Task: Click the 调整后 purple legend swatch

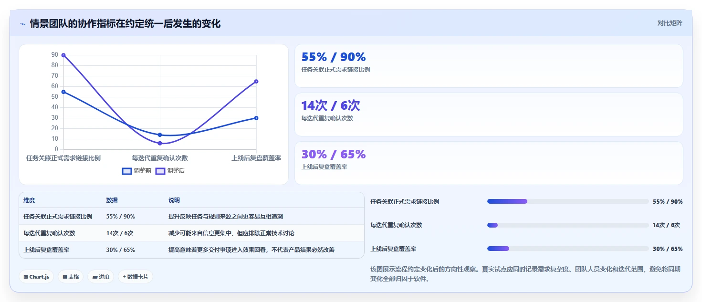Action: click(160, 171)
